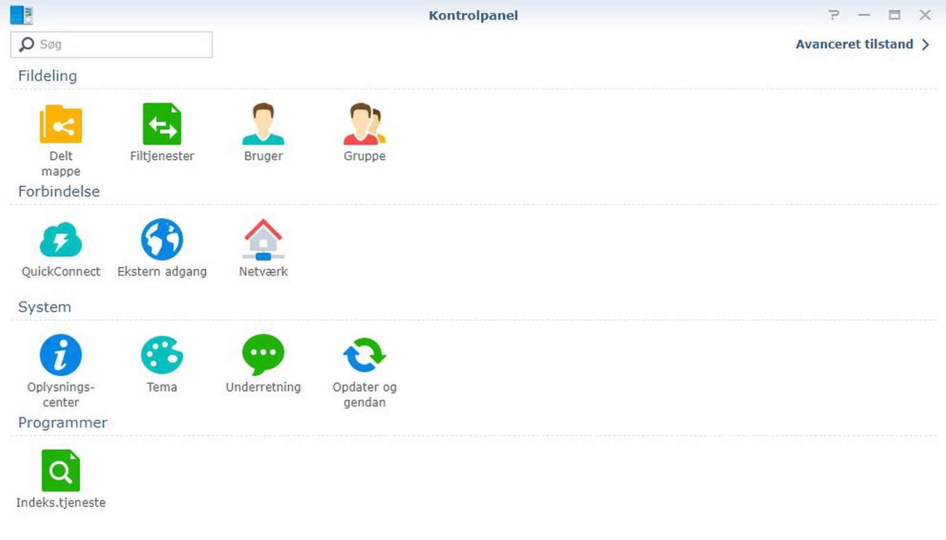Click the magnifier icon in search box
This screenshot has width=946, height=540.
[x=27, y=44]
